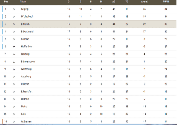Screen dimensions: 177x125
Task: Sort table by Averaj column header
Action: (144, 2)
